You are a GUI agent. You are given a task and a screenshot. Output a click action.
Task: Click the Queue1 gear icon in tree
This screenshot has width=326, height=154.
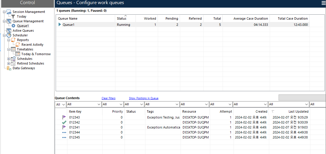(x=13, y=26)
